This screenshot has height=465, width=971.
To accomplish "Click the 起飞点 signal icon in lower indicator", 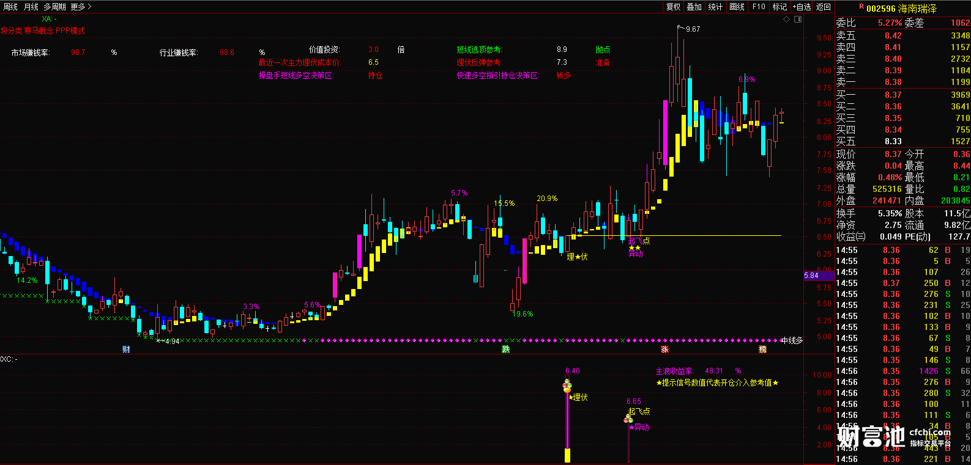I will pos(628,419).
